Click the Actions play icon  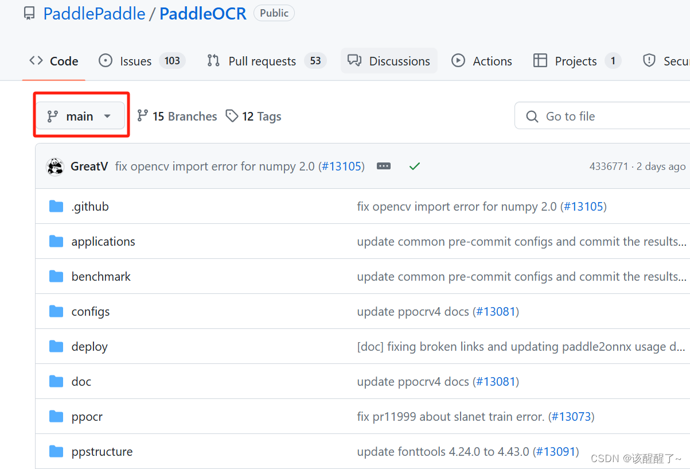point(458,60)
